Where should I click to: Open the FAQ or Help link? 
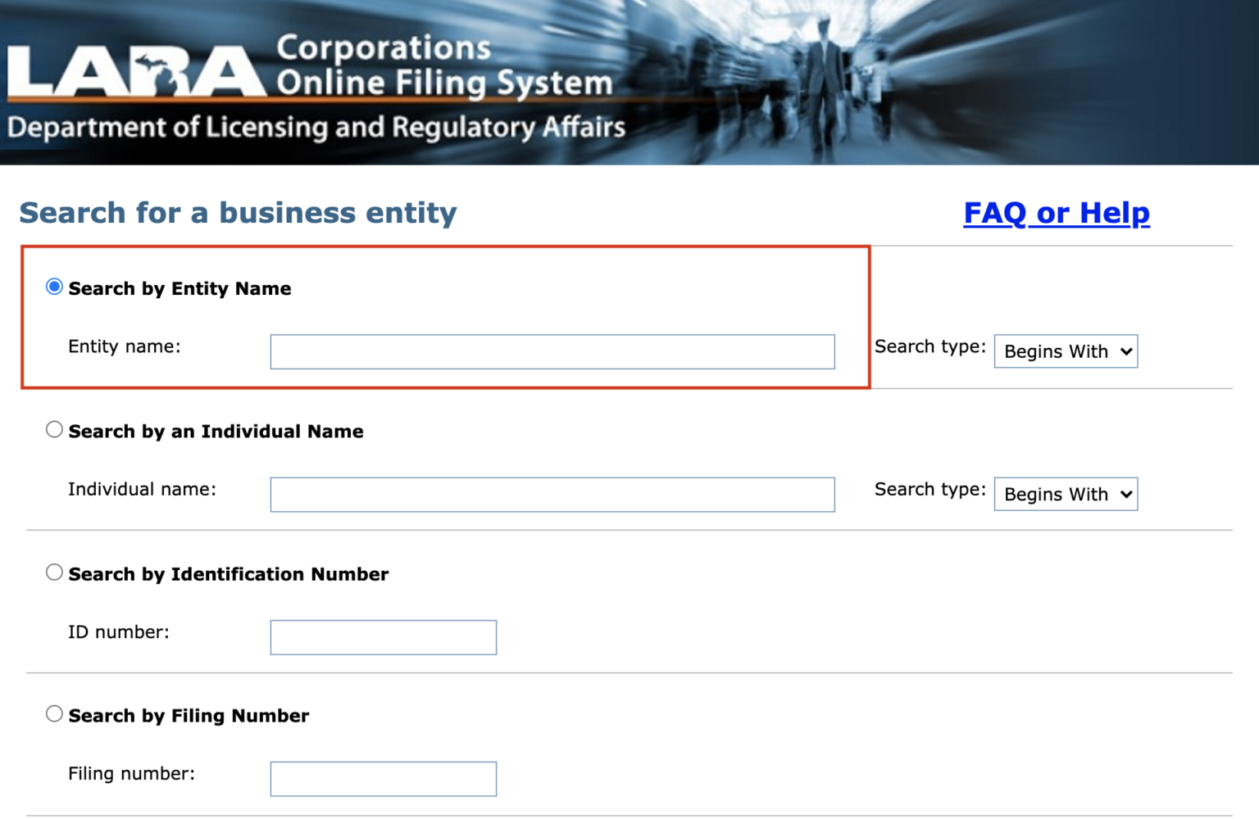(x=1056, y=213)
